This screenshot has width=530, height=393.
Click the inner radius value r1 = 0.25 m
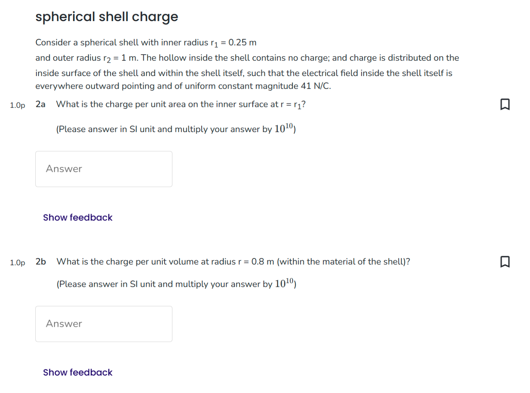[233, 43]
